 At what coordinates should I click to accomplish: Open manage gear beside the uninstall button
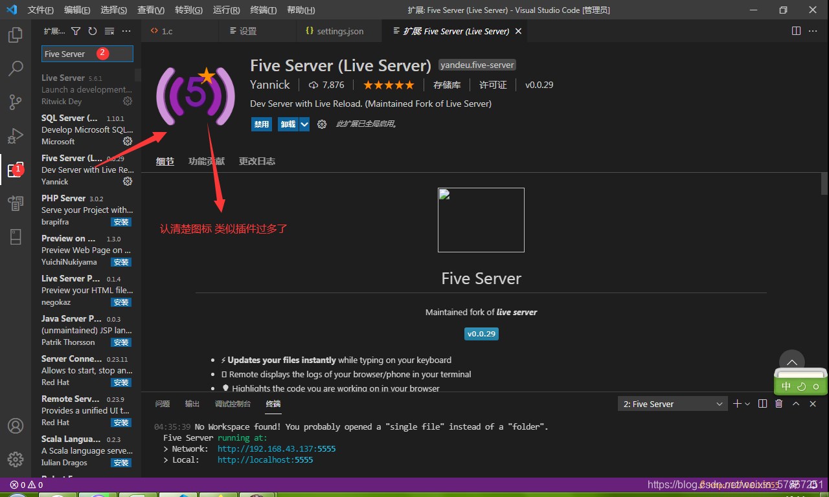322,124
